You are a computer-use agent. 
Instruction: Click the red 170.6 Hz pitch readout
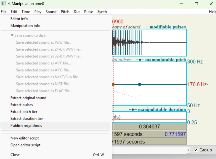click(197, 84)
